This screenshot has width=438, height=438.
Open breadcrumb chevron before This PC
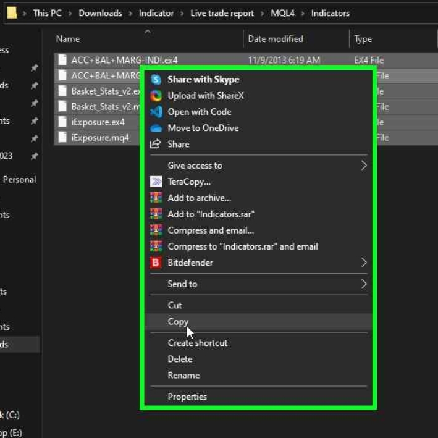coord(24,13)
